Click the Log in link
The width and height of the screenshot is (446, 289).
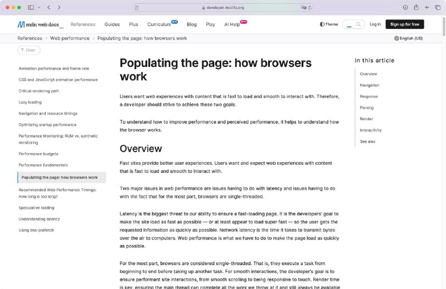pos(375,25)
